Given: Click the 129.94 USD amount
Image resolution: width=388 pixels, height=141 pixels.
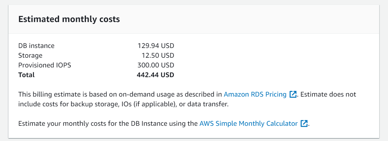Looking at the screenshot, I should click(156, 46).
